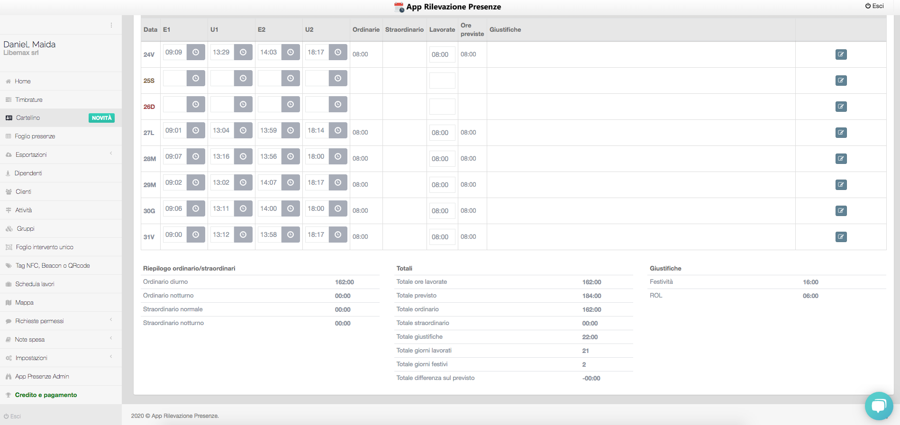The image size is (900, 425).
Task: Open clock picker for 31V E1 time
Action: [x=196, y=235]
